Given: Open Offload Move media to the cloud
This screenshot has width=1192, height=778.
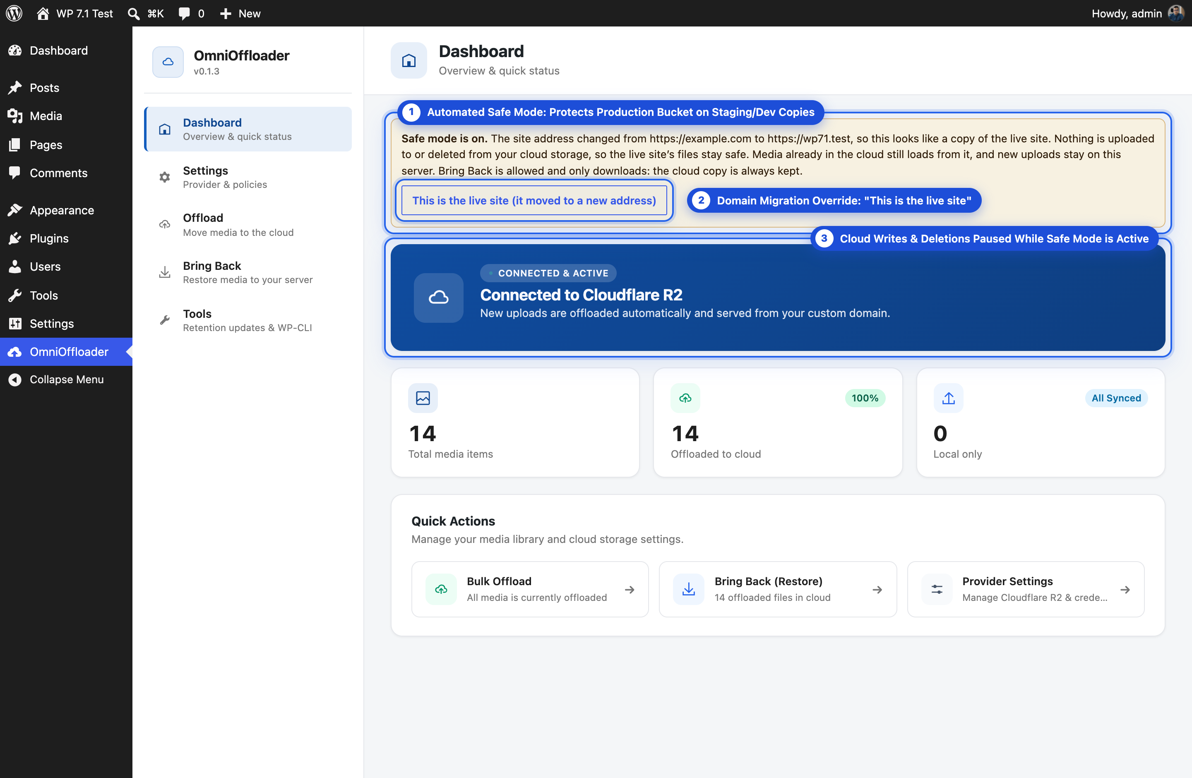Looking at the screenshot, I should [x=248, y=225].
